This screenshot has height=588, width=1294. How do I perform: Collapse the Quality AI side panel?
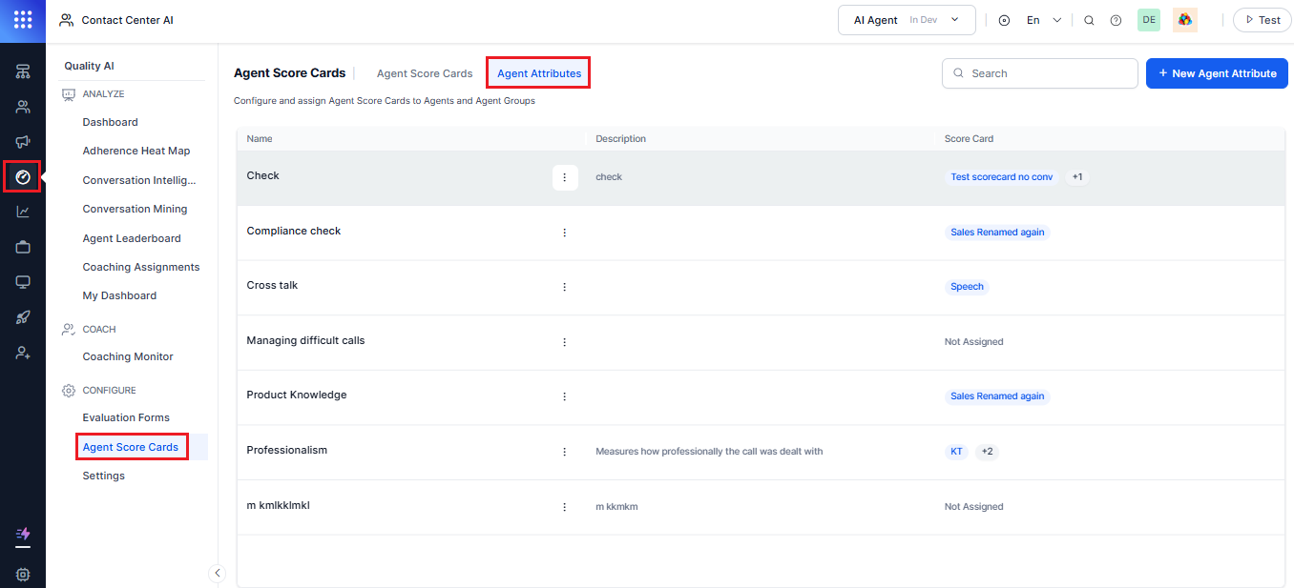click(x=217, y=573)
